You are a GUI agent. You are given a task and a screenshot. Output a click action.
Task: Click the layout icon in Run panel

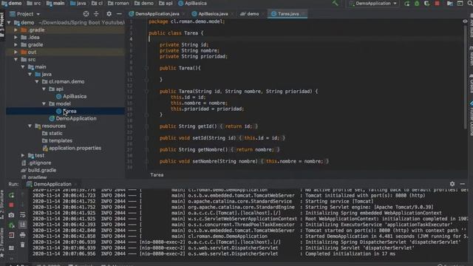pos(11,248)
